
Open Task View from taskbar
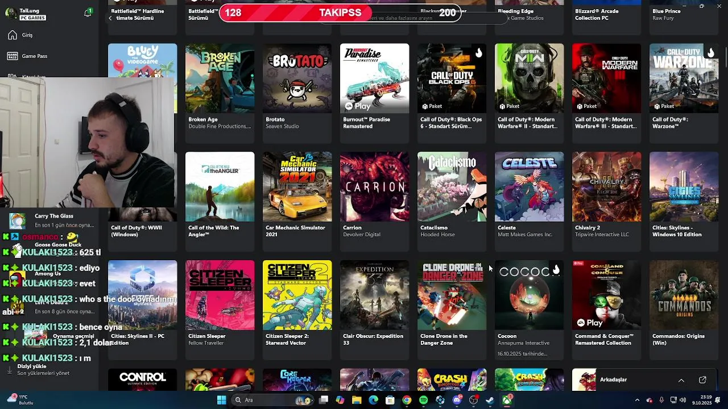(x=324, y=400)
